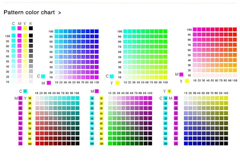Pick the pure black swatch in bottom-left chart corner
Image resolution: width=240 pixels, height=163 pixels.
tap(77, 144)
